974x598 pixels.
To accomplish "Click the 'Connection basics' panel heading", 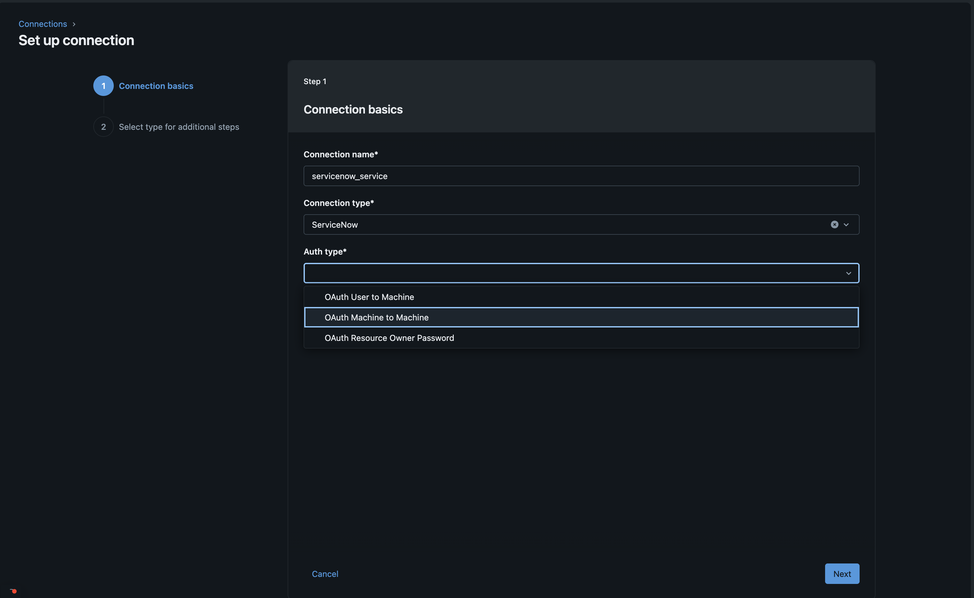I will (x=353, y=110).
